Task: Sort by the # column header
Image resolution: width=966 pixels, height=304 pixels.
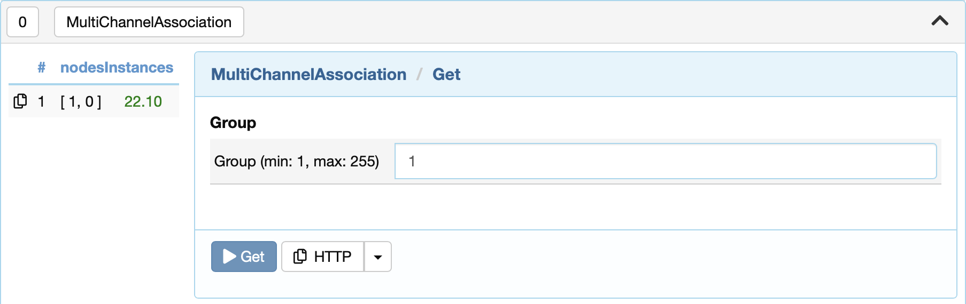Action: tap(41, 68)
